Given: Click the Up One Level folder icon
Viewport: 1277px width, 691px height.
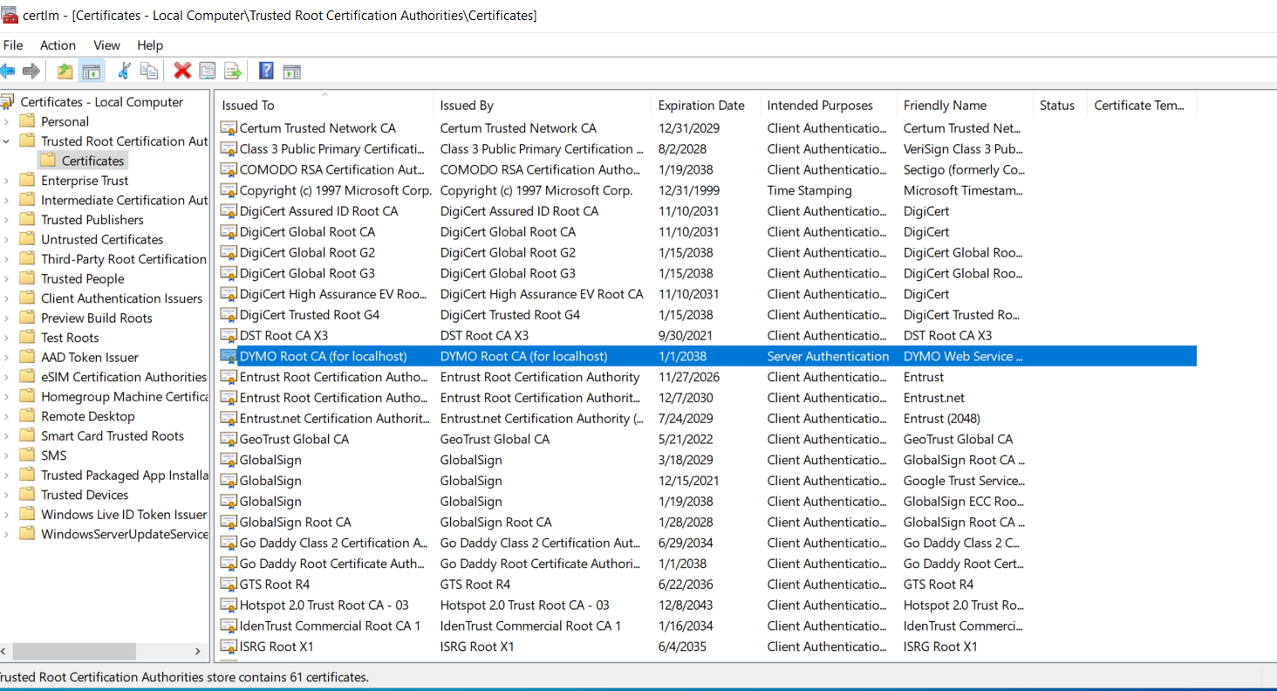Looking at the screenshot, I should [x=65, y=72].
